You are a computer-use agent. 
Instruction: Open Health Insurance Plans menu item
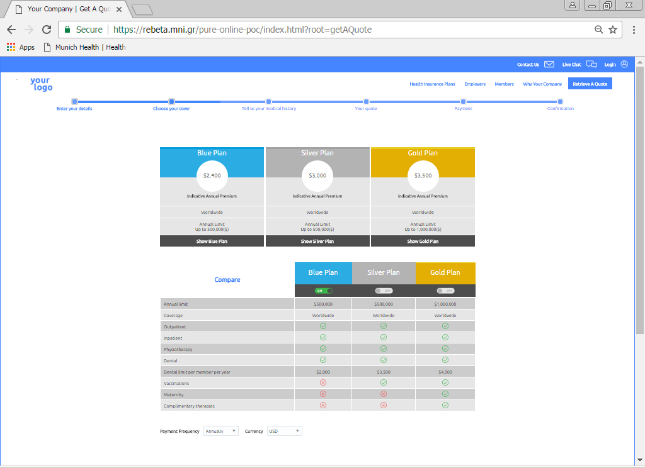432,84
